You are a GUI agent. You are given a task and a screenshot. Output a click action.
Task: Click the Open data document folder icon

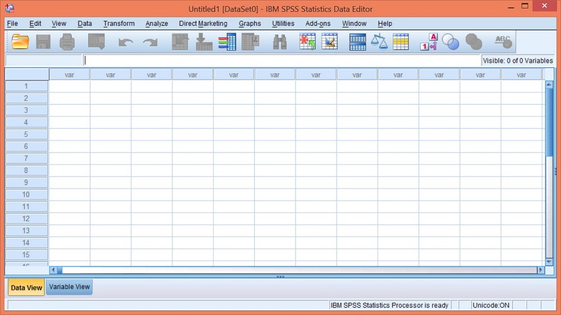click(x=20, y=42)
